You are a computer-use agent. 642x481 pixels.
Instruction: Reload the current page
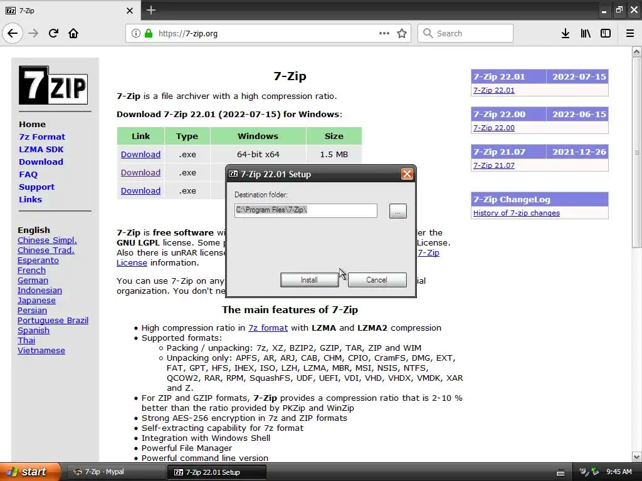53,33
